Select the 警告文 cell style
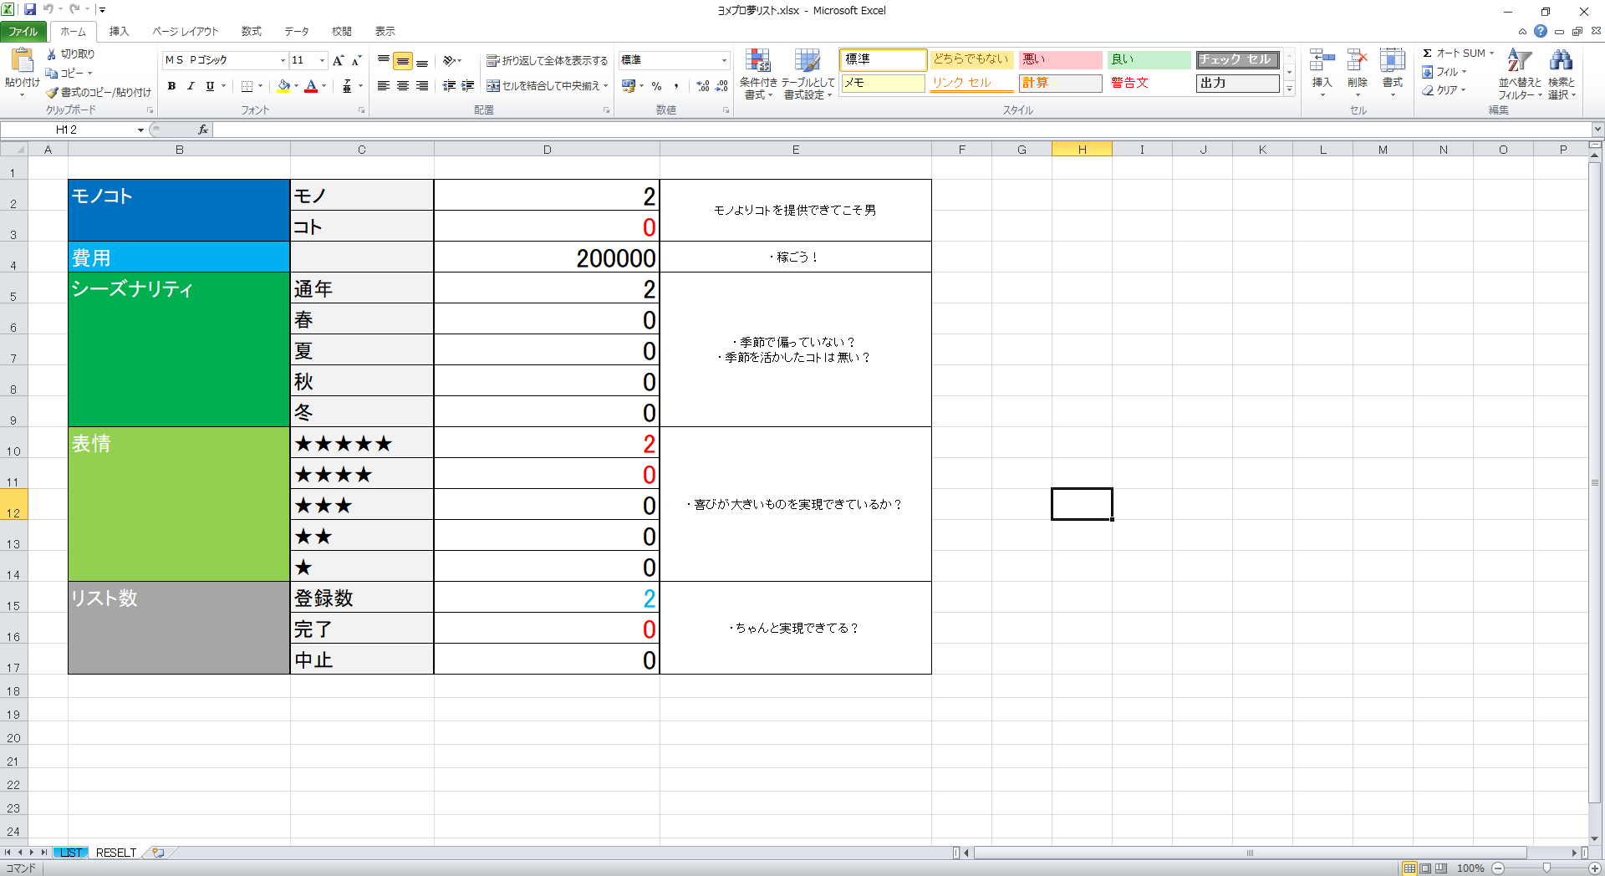This screenshot has width=1605, height=876. [x=1149, y=83]
